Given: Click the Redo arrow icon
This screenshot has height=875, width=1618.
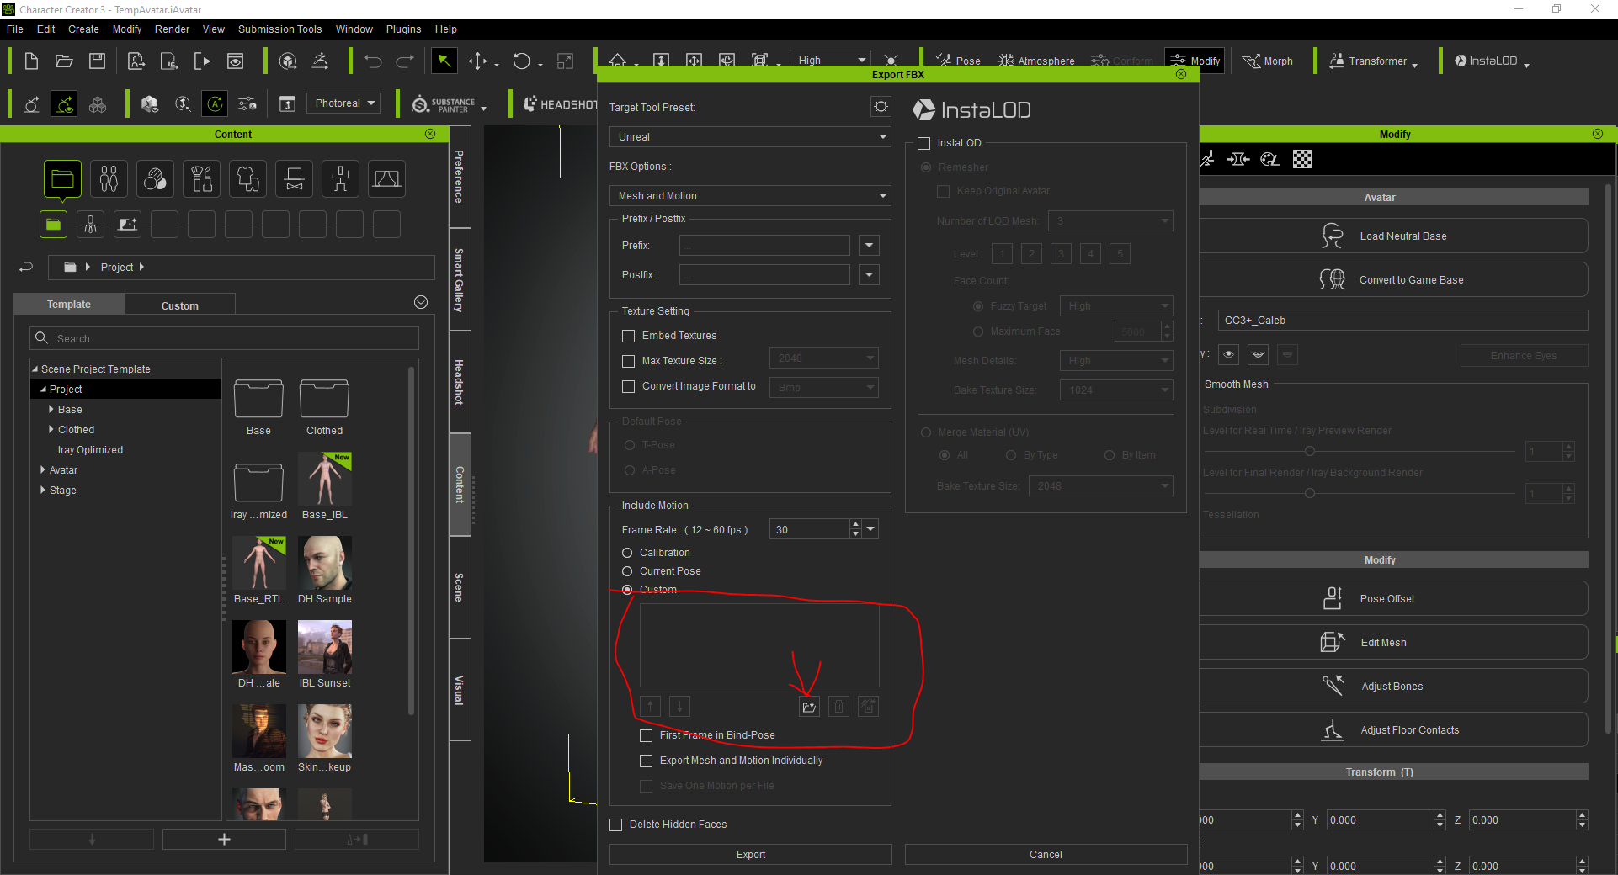Looking at the screenshot, I should click(x=405, y=61).
